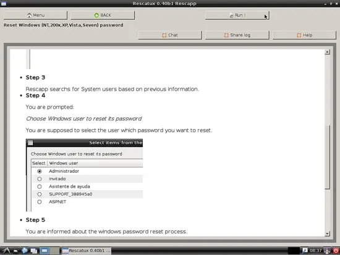Click the lifebuoy icon on Chat
The width and height of the screenshot is (340, 255).
(x=164, y=35)
